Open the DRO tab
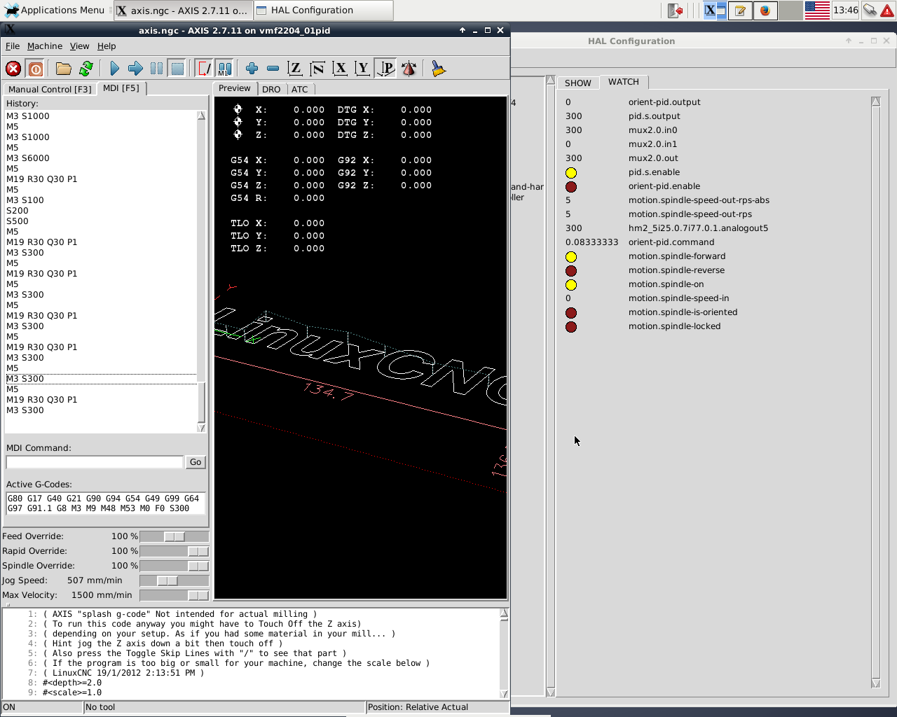The width and height of the screenshot is (897, 717). (271, 89)
